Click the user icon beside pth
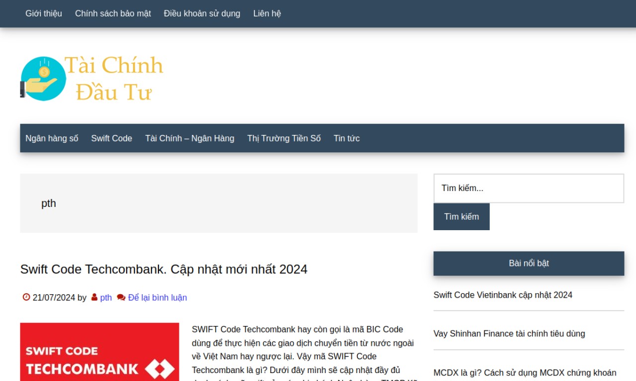The width and height of the screenshot is (636, 381). [x=94, y=297]
